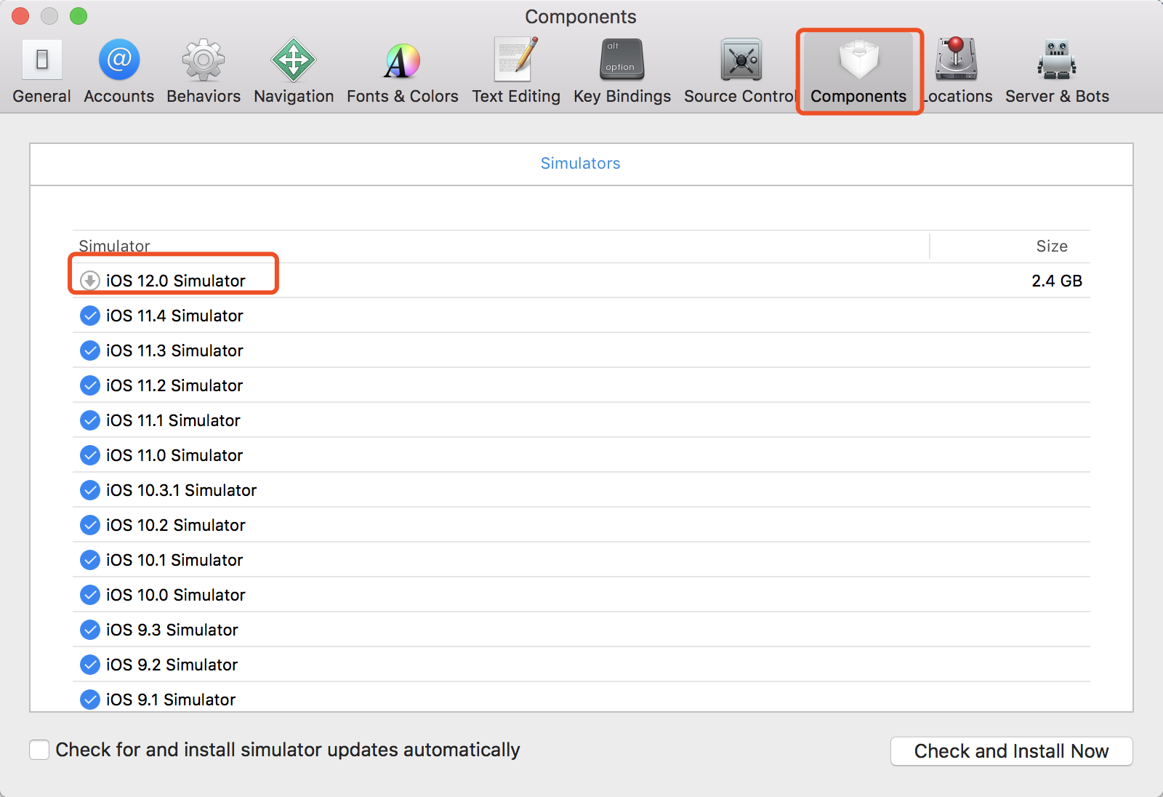Click the iOS 11.4 Simulator installed checkmark
The width and height of the screenshot is (1163, 797).
coord(90,316)
